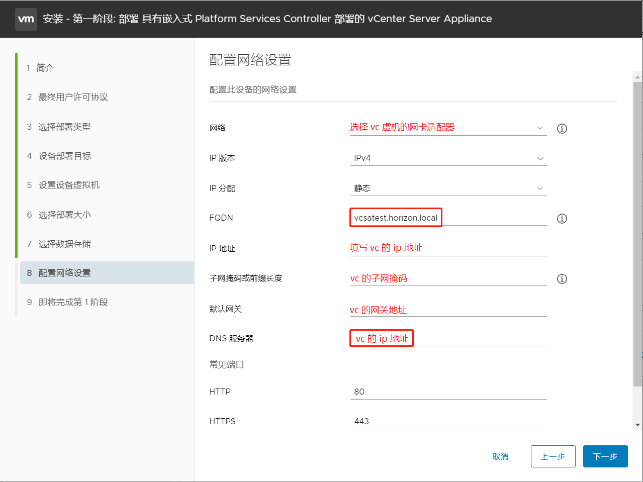The image size is (643, 482).
Task: Expand the 网络 network dropdown
Action: pos(448,128)
